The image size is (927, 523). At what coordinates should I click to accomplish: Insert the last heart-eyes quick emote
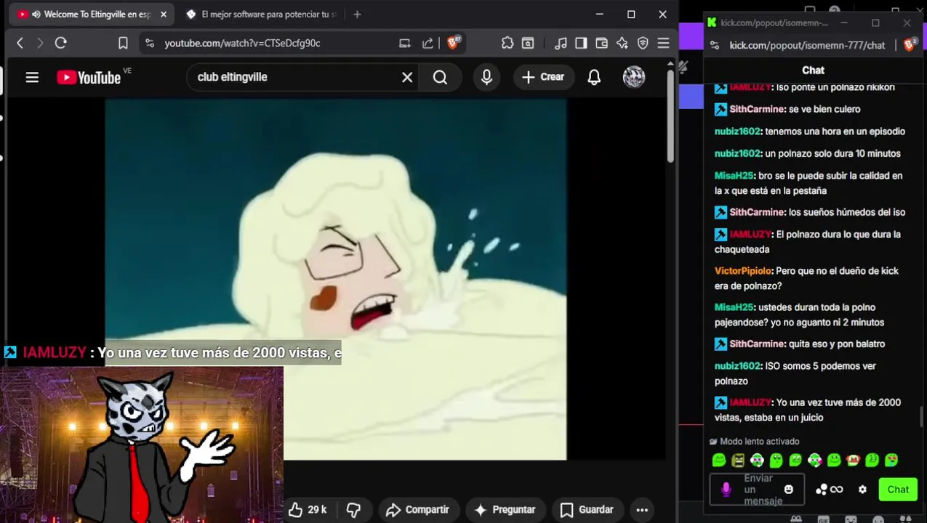coord(891,460)
